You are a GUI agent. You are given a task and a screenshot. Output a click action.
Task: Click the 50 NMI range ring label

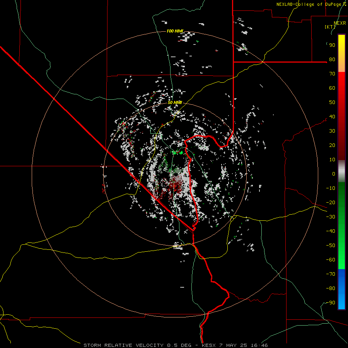click(x=175, y=102)
